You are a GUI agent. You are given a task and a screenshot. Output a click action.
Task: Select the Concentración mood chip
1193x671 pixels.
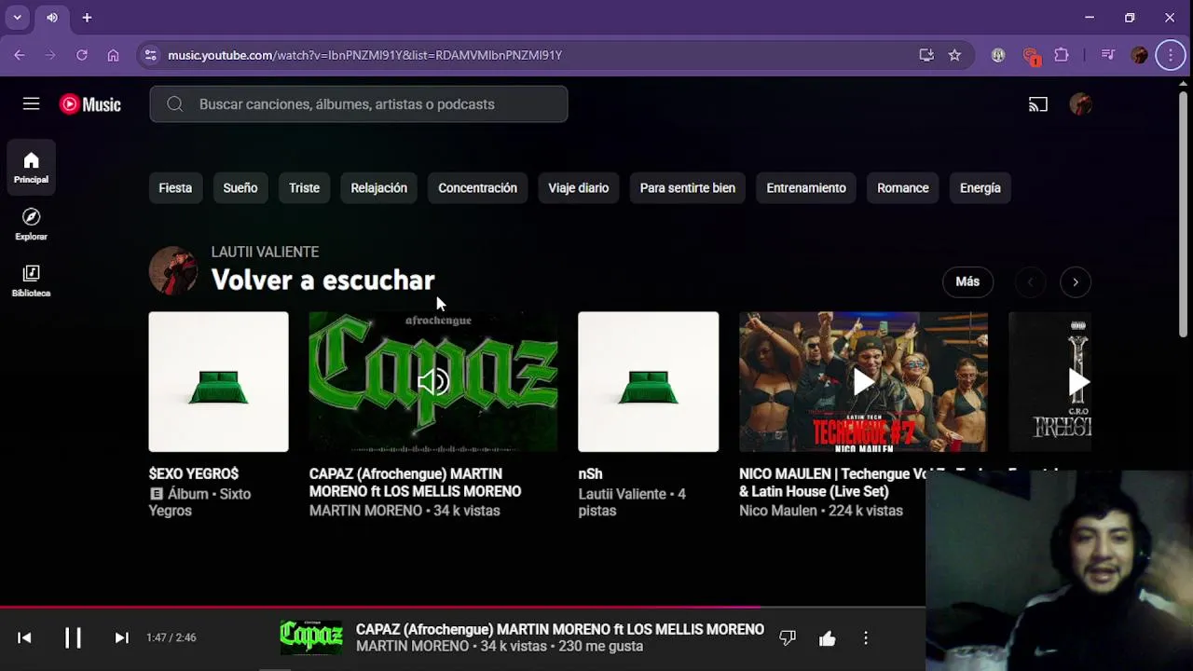tap(477, 188)
